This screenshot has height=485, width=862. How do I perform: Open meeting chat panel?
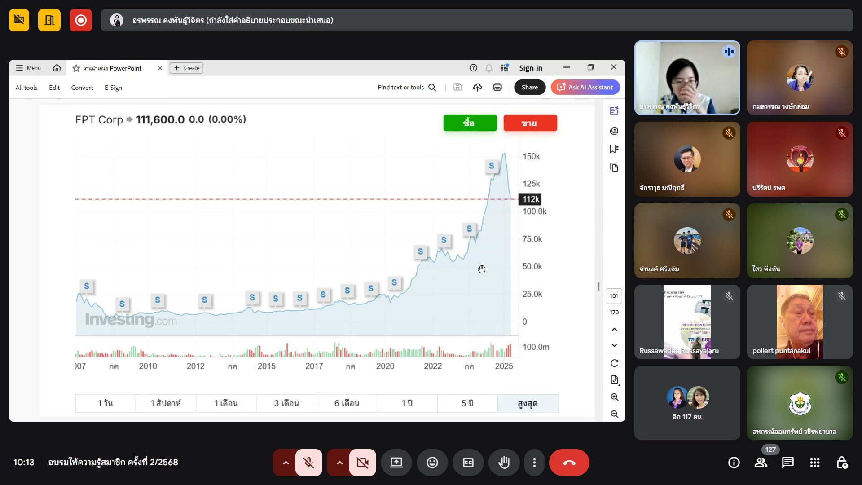pyautogui.click(x=788, y=463)
